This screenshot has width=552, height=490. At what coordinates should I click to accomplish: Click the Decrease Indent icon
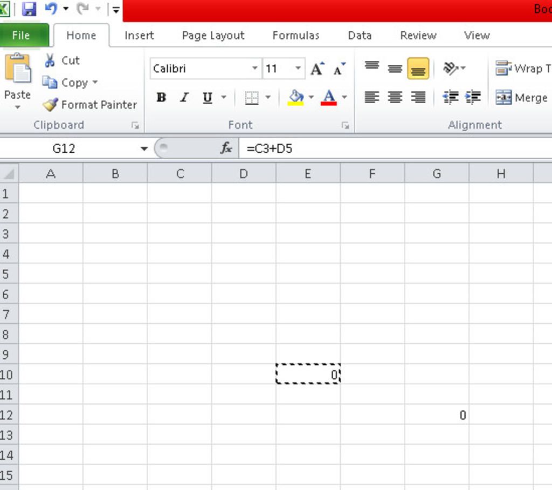(451, 97)
